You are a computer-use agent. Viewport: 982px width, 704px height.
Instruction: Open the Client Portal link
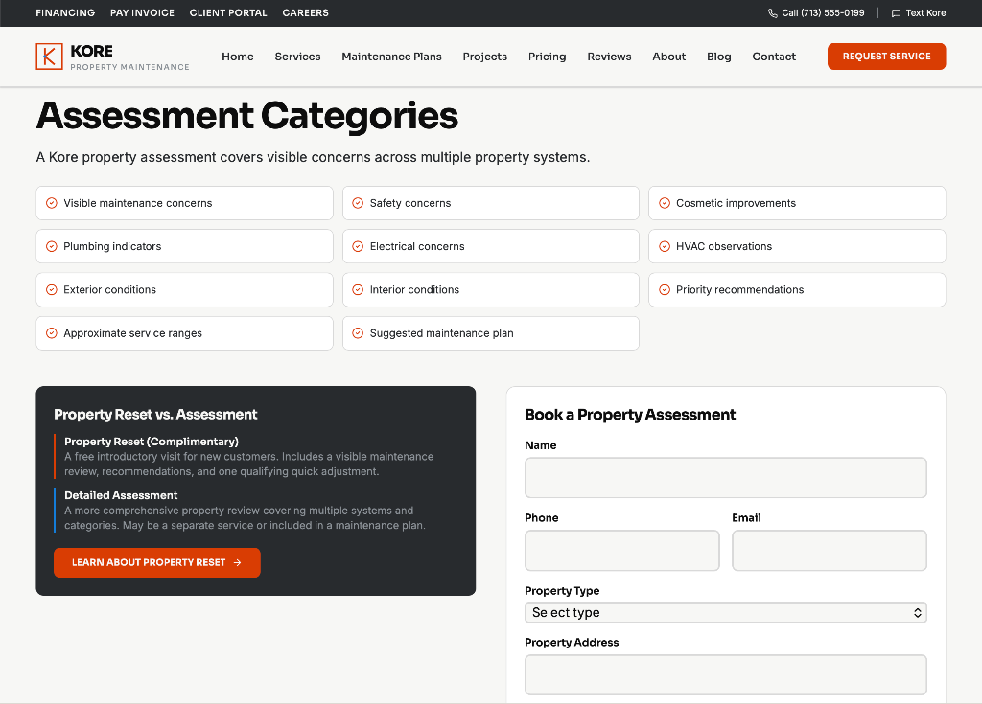(228, 13)
